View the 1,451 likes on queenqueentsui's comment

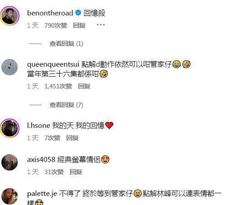58,86
